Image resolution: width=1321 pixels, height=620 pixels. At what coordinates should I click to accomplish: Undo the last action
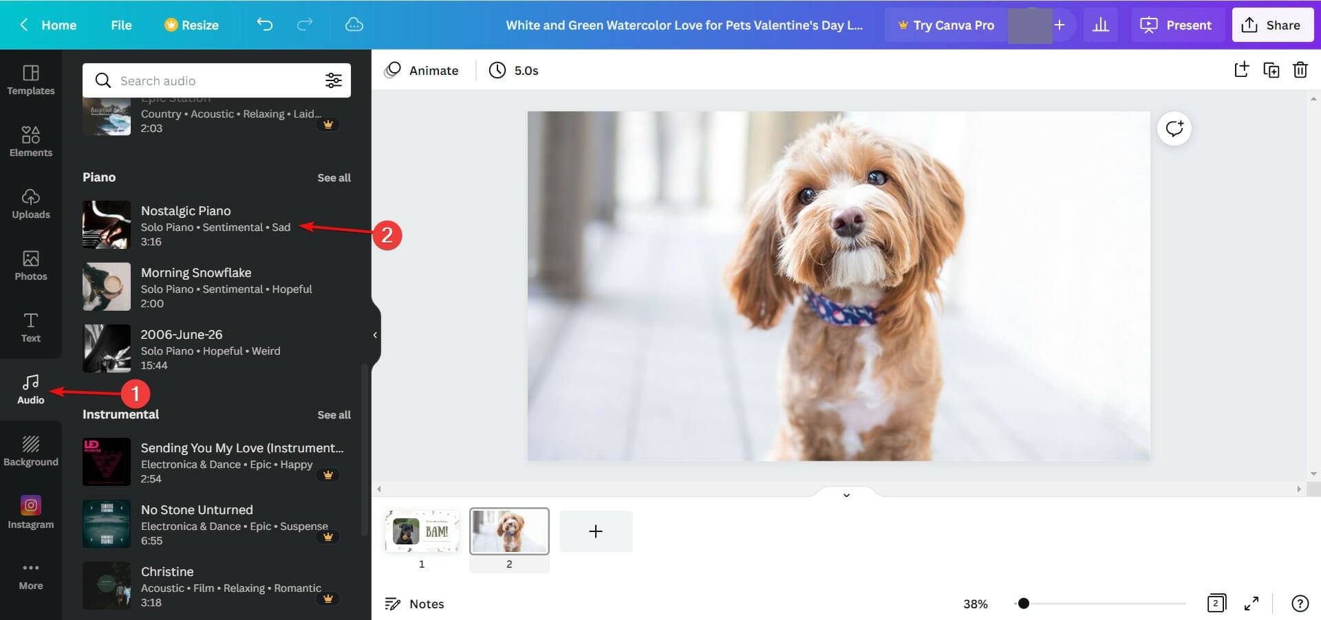pyautogui.click(x=264, y=25)
